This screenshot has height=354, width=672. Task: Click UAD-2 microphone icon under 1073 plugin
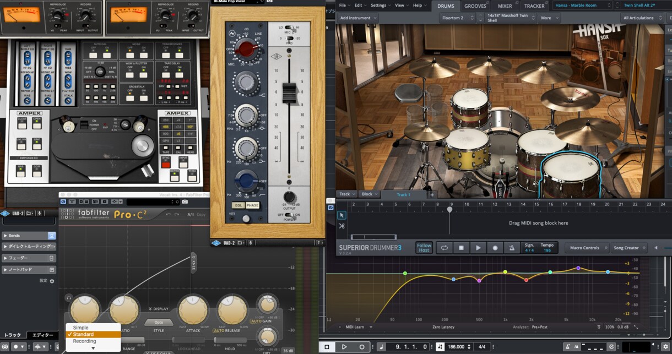250,243
